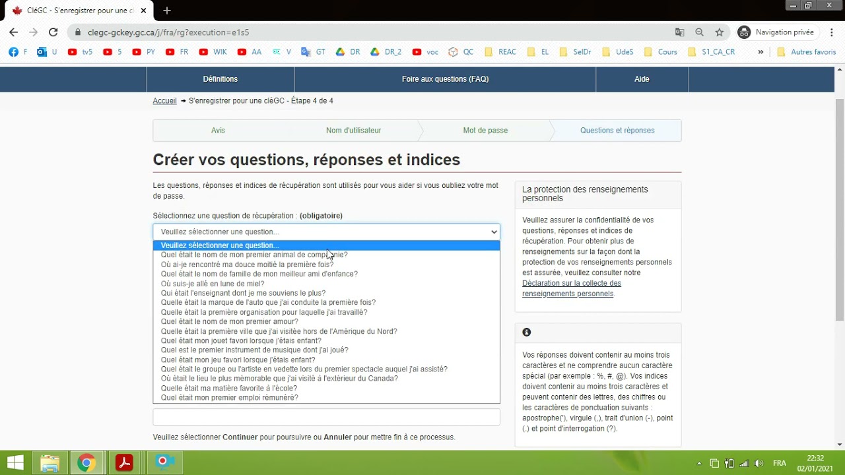This screenshot has width=845, height=475.
Task: Open the SelDr bookmarks folder
Action: click(x=576, y=52)
